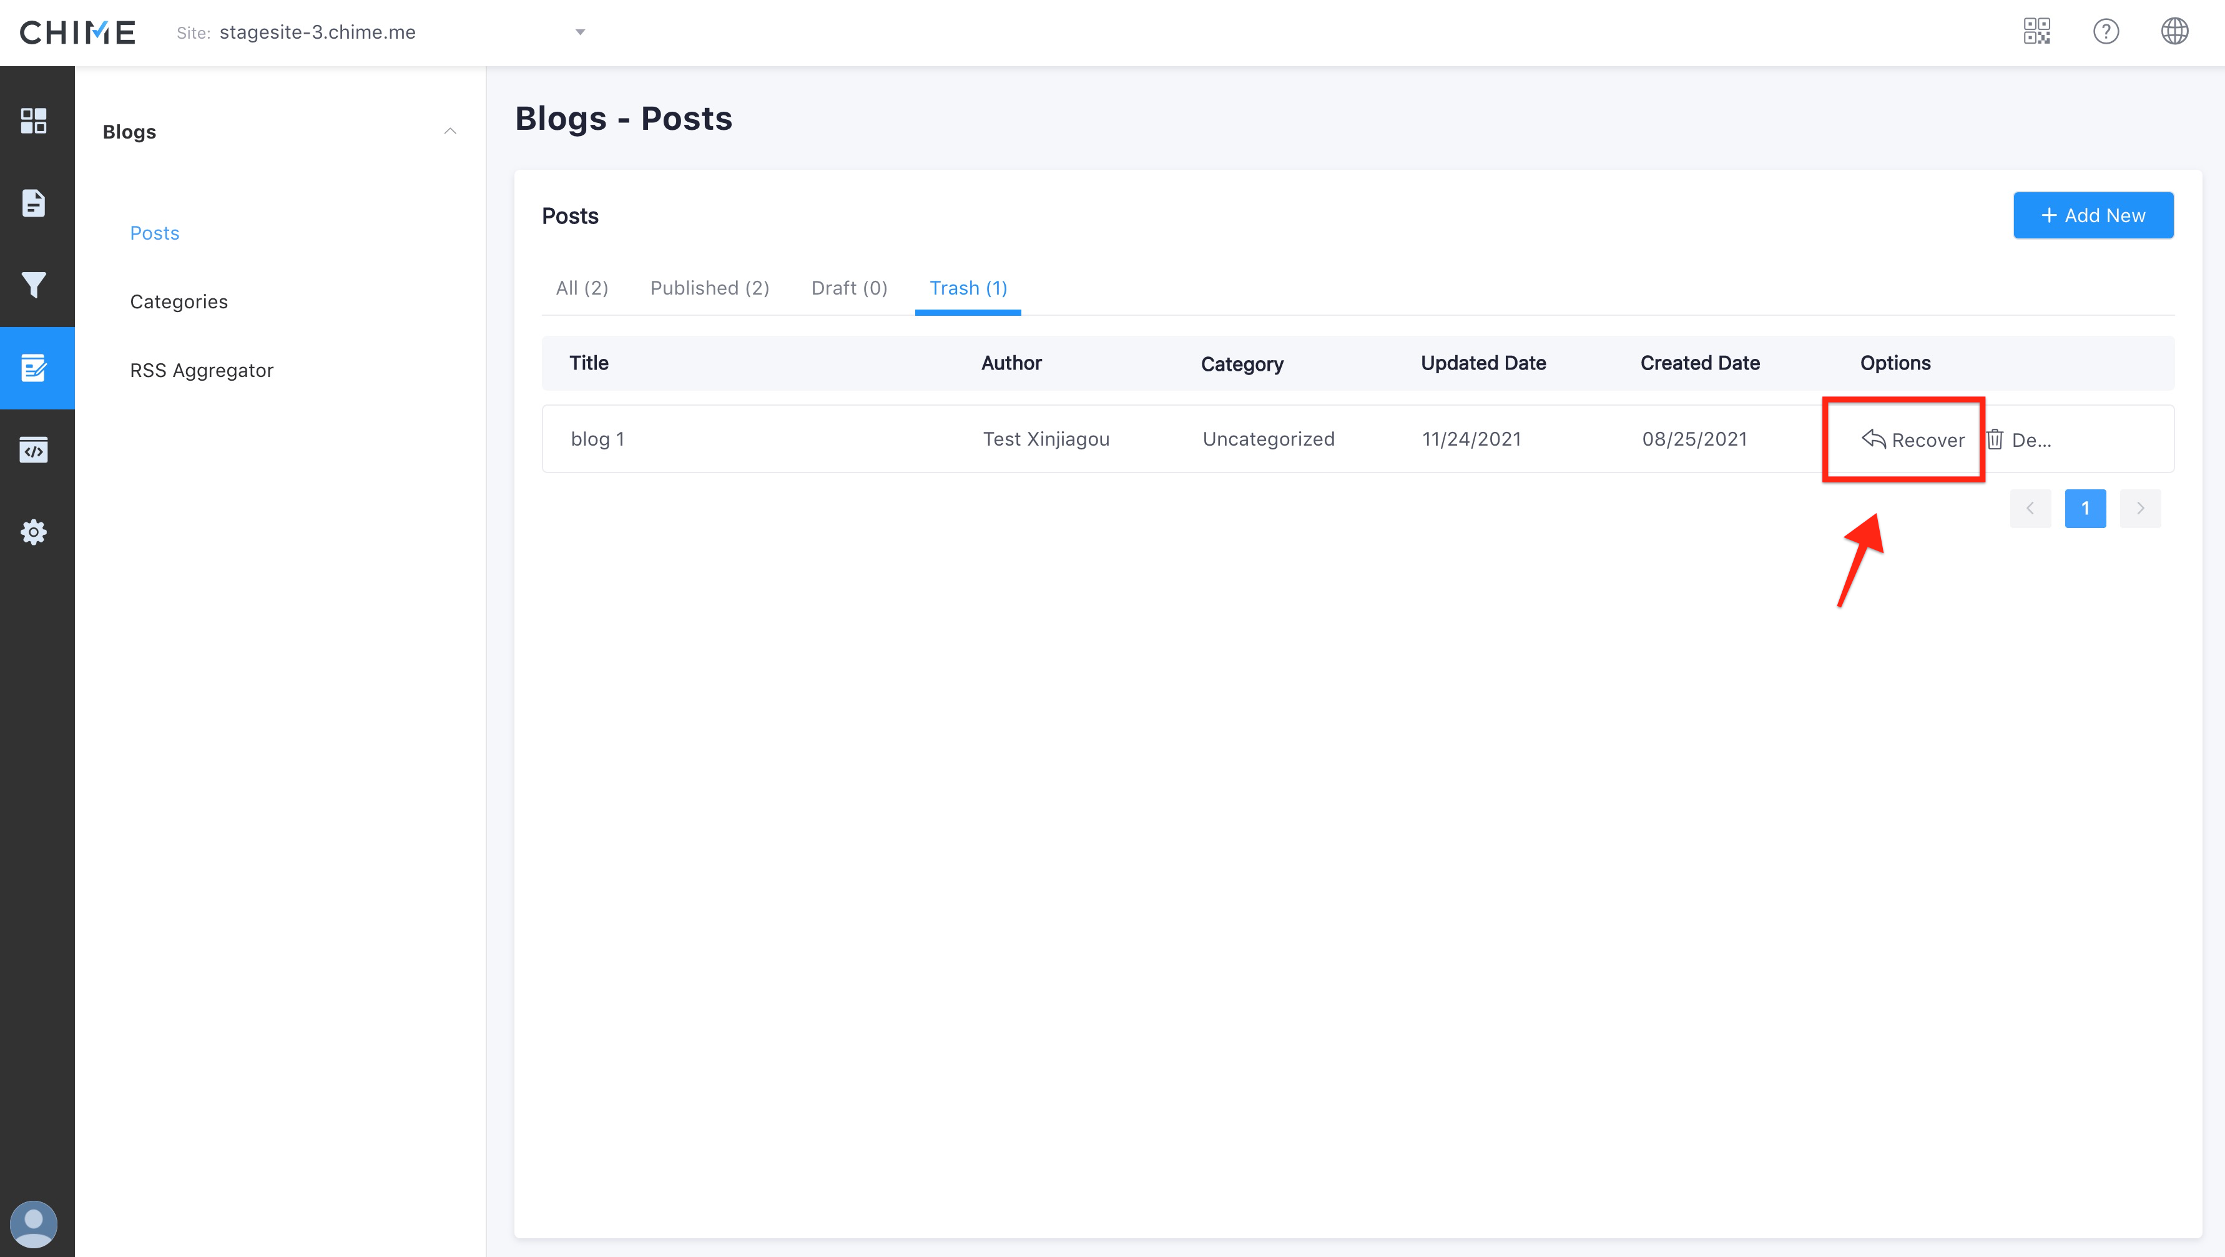Click the QR code icon in header

(x=2036, y=32)
